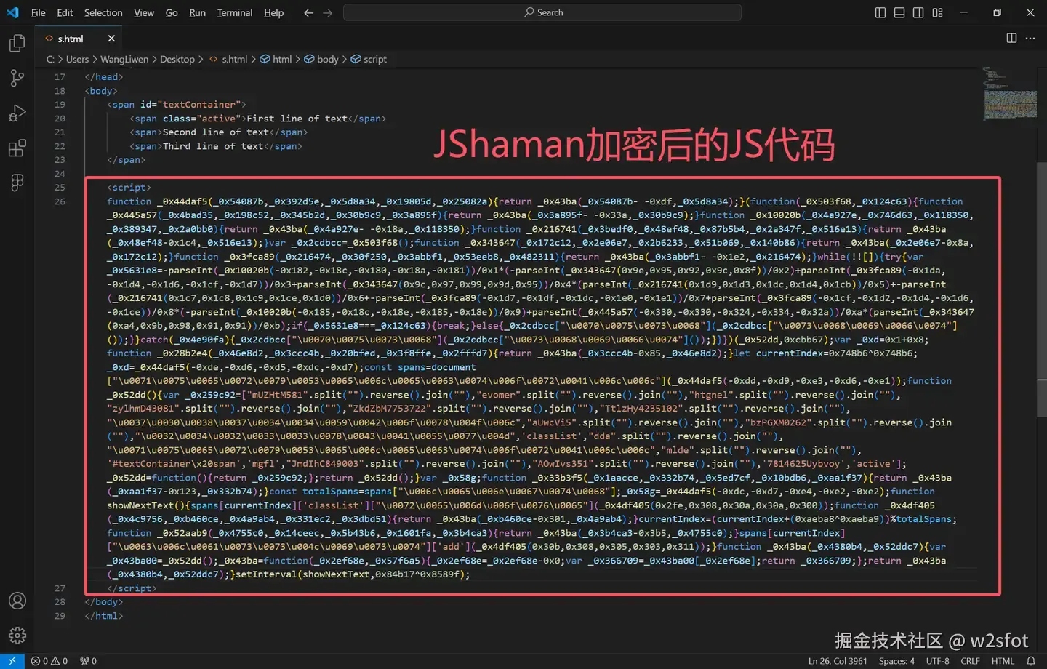Open the Selection menu
The width and height of the screenshot is (1047, 669).
(103, 12)
